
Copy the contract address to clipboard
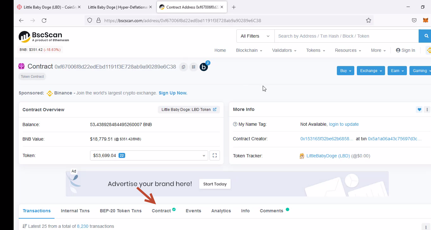[183, 67]
